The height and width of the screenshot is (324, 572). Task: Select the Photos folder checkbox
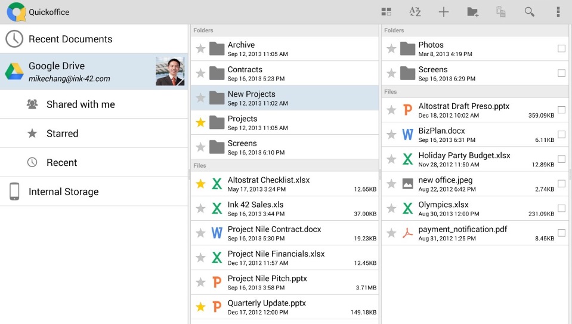coord(561,49)
